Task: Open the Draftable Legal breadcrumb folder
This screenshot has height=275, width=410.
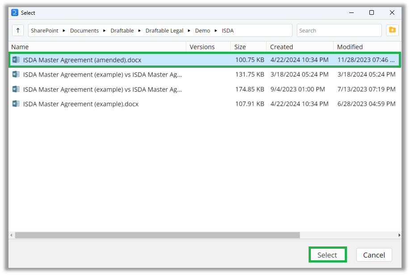Action: pos(164,30)
